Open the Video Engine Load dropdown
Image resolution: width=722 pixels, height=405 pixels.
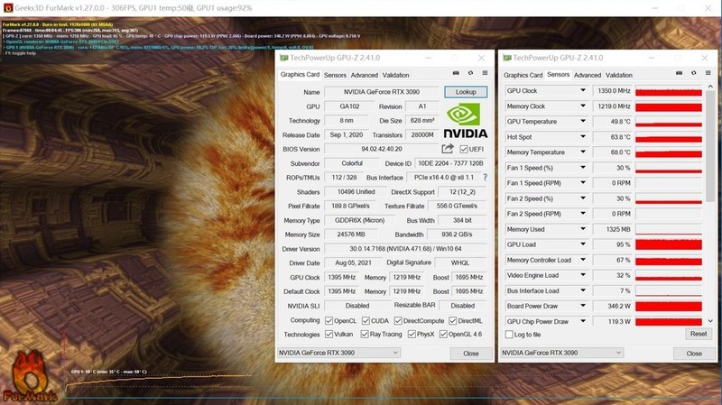click(x=583, y=275)
